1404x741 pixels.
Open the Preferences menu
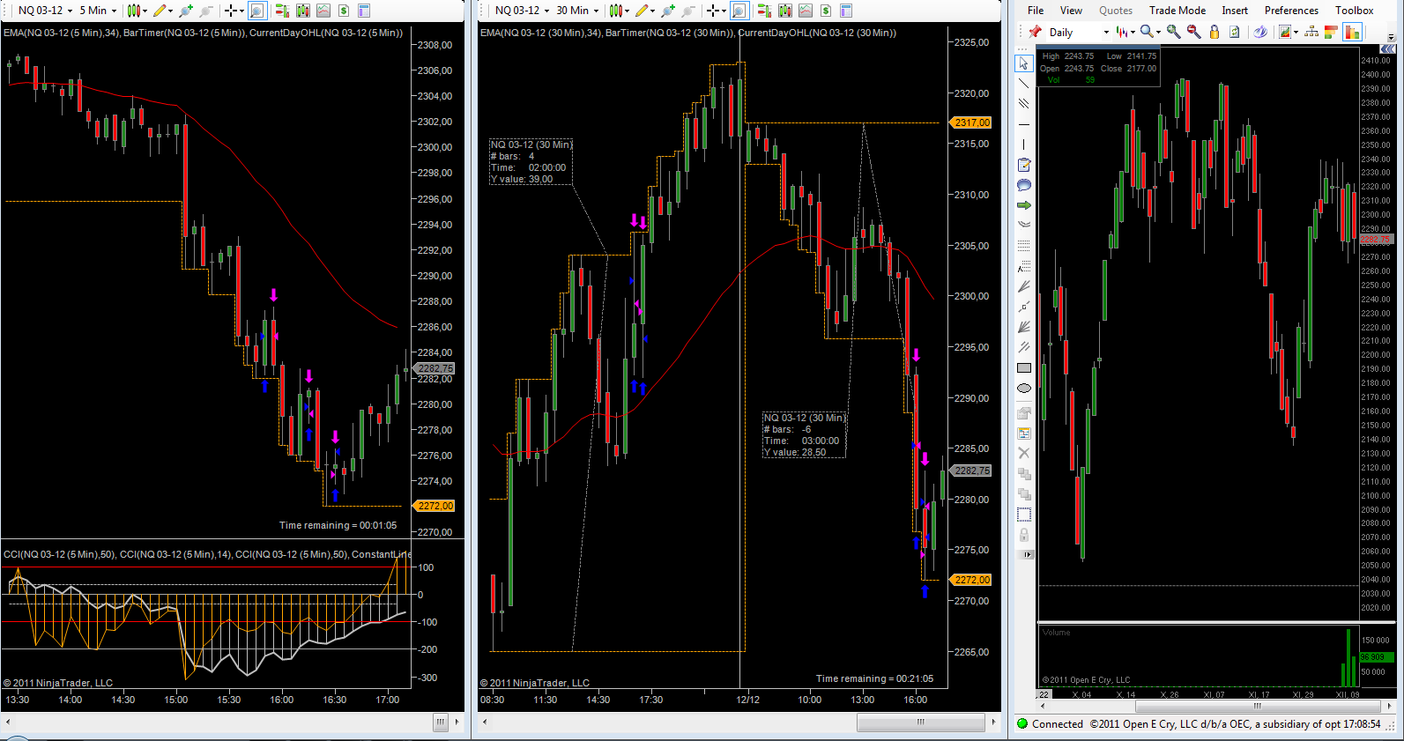point(1291,11)
